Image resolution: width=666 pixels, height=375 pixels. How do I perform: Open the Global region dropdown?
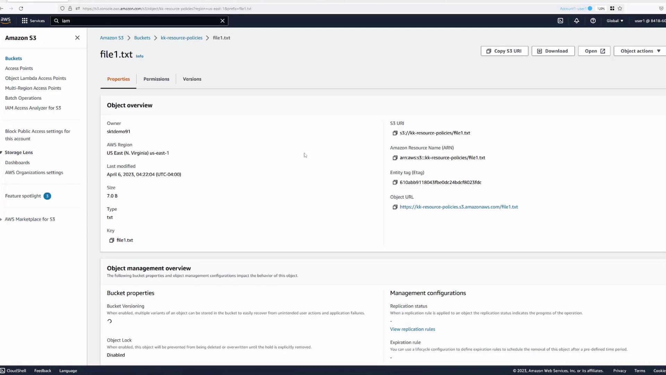pos(615,21)
